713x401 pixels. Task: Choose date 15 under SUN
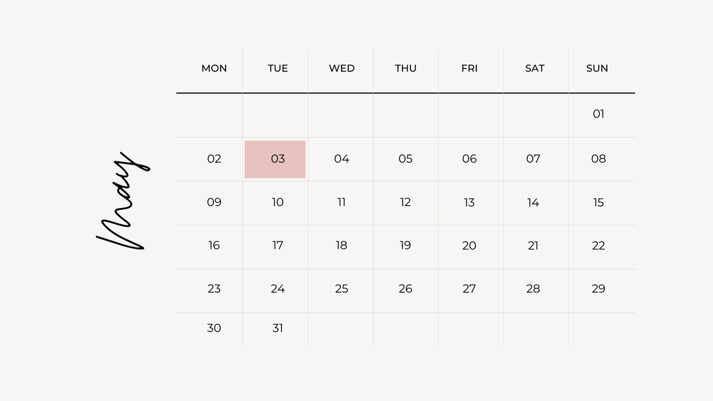(x=598, y=202)
